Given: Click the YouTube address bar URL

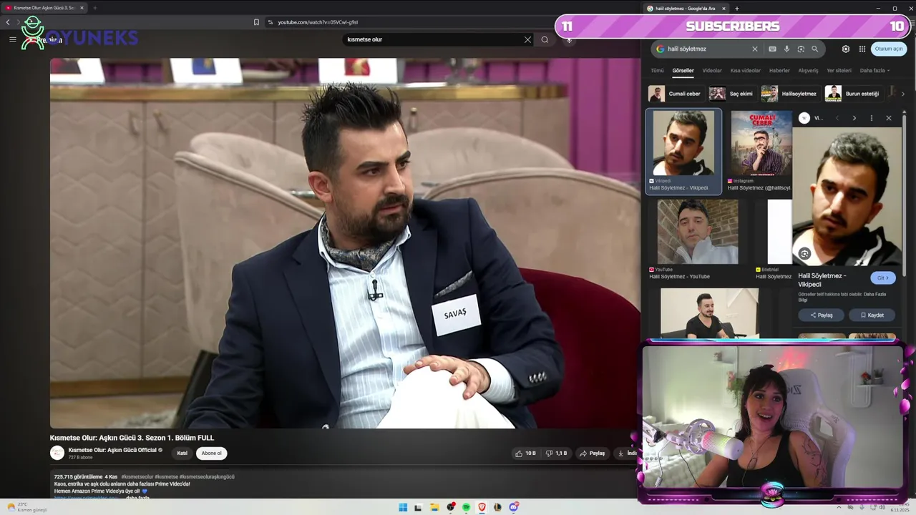Looking at the screenshot, I should tap(318, 22).
